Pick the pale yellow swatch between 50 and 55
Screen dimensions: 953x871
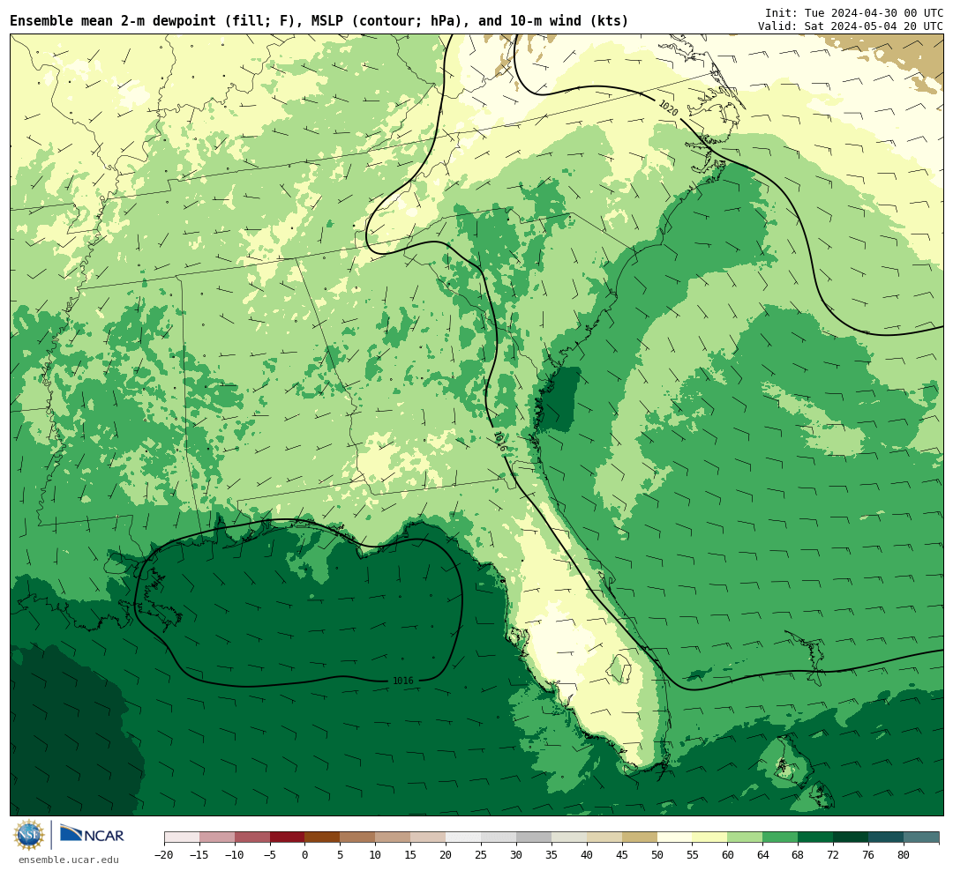675,837
